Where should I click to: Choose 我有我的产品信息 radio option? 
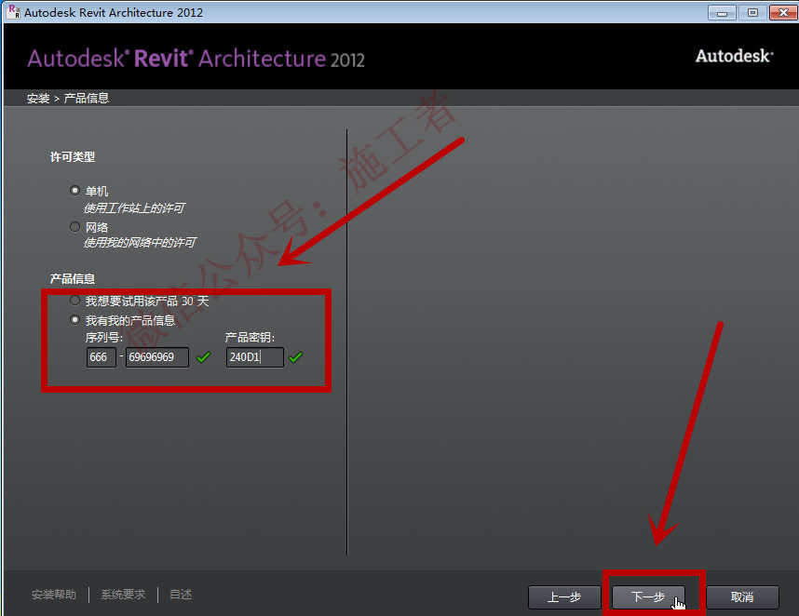click(74, 320)
